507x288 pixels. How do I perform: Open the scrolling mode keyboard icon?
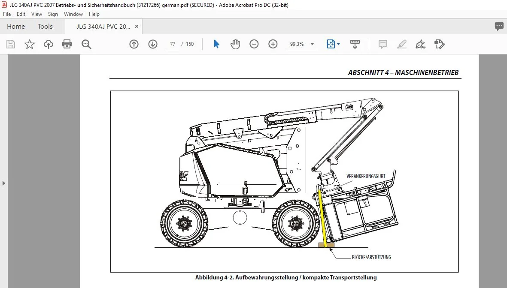click(355, 44)
